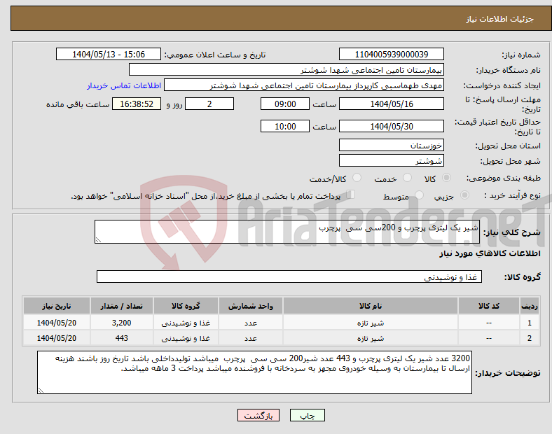Click the resize handle of description textarea
This screenshot has height=434, width=552.
98,240
